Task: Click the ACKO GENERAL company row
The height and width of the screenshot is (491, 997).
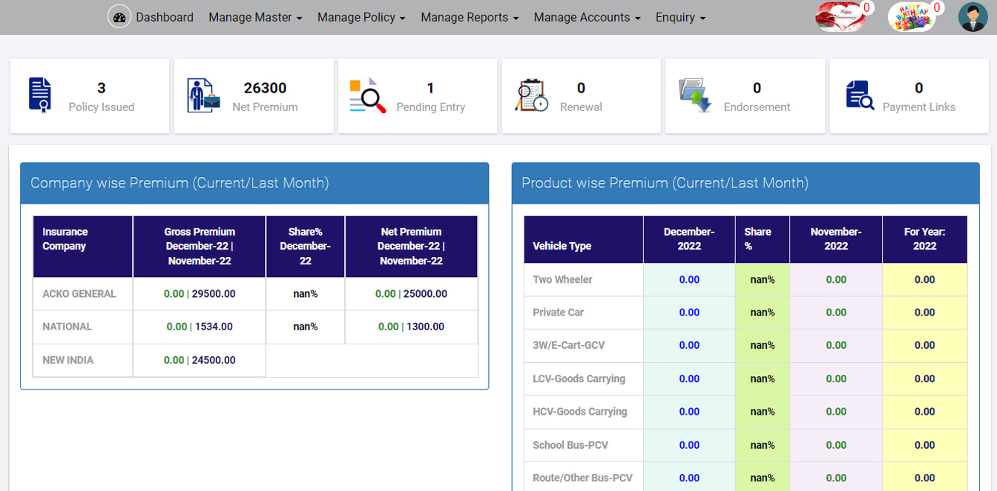Action: (79, 294)
